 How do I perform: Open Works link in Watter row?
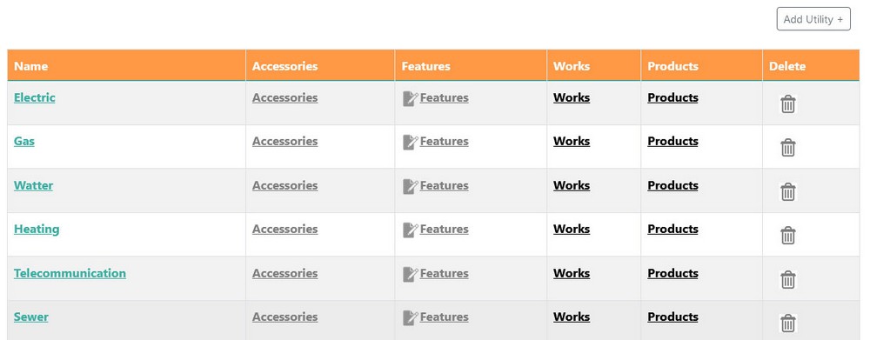[x=572, y=185]
